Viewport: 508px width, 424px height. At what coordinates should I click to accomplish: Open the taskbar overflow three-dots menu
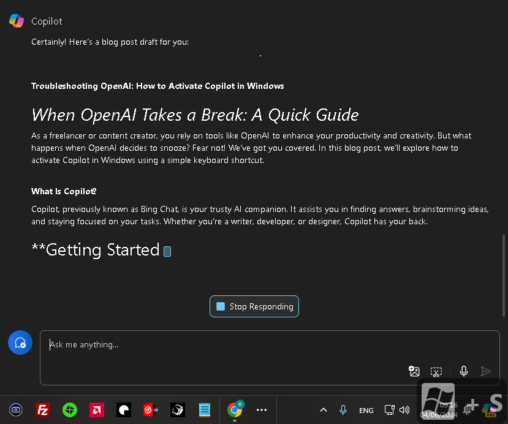262,410
